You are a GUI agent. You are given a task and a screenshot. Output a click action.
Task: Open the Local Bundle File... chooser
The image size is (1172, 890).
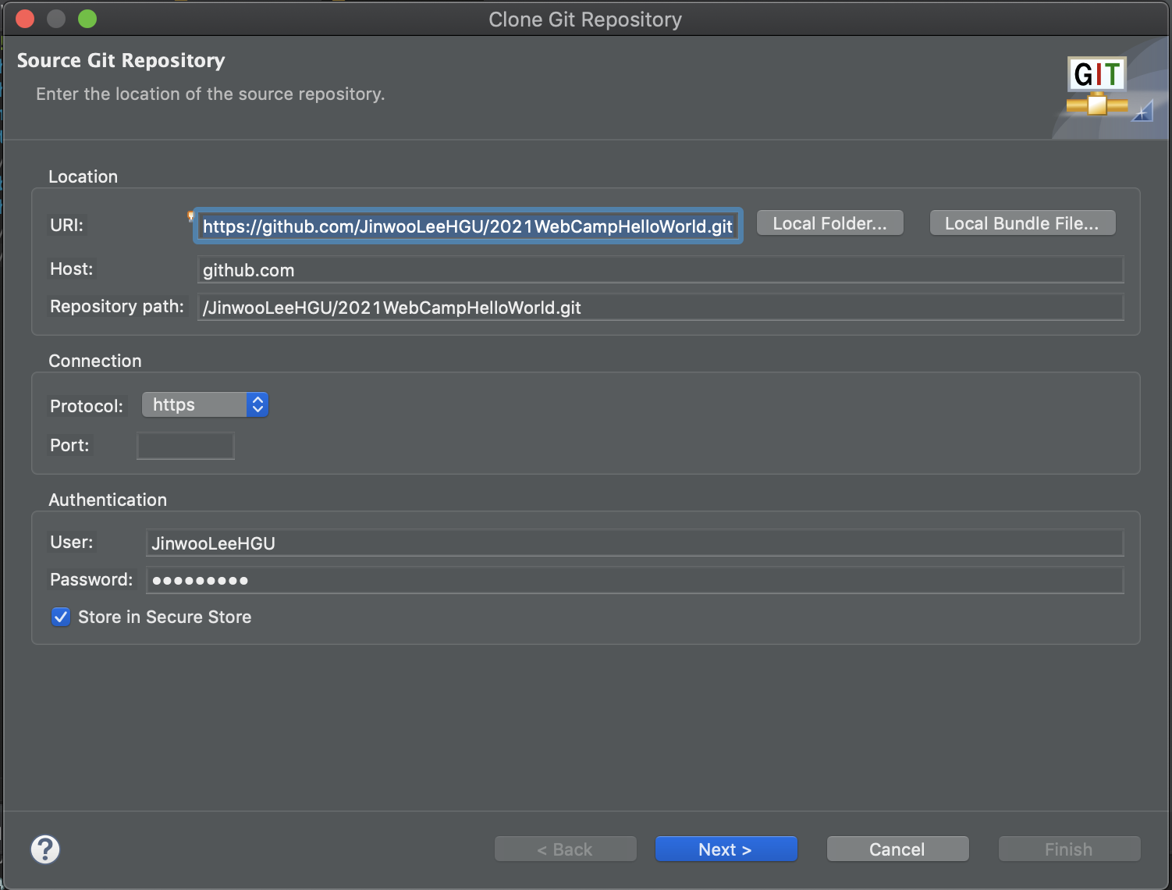click(x=1022, y=223)
